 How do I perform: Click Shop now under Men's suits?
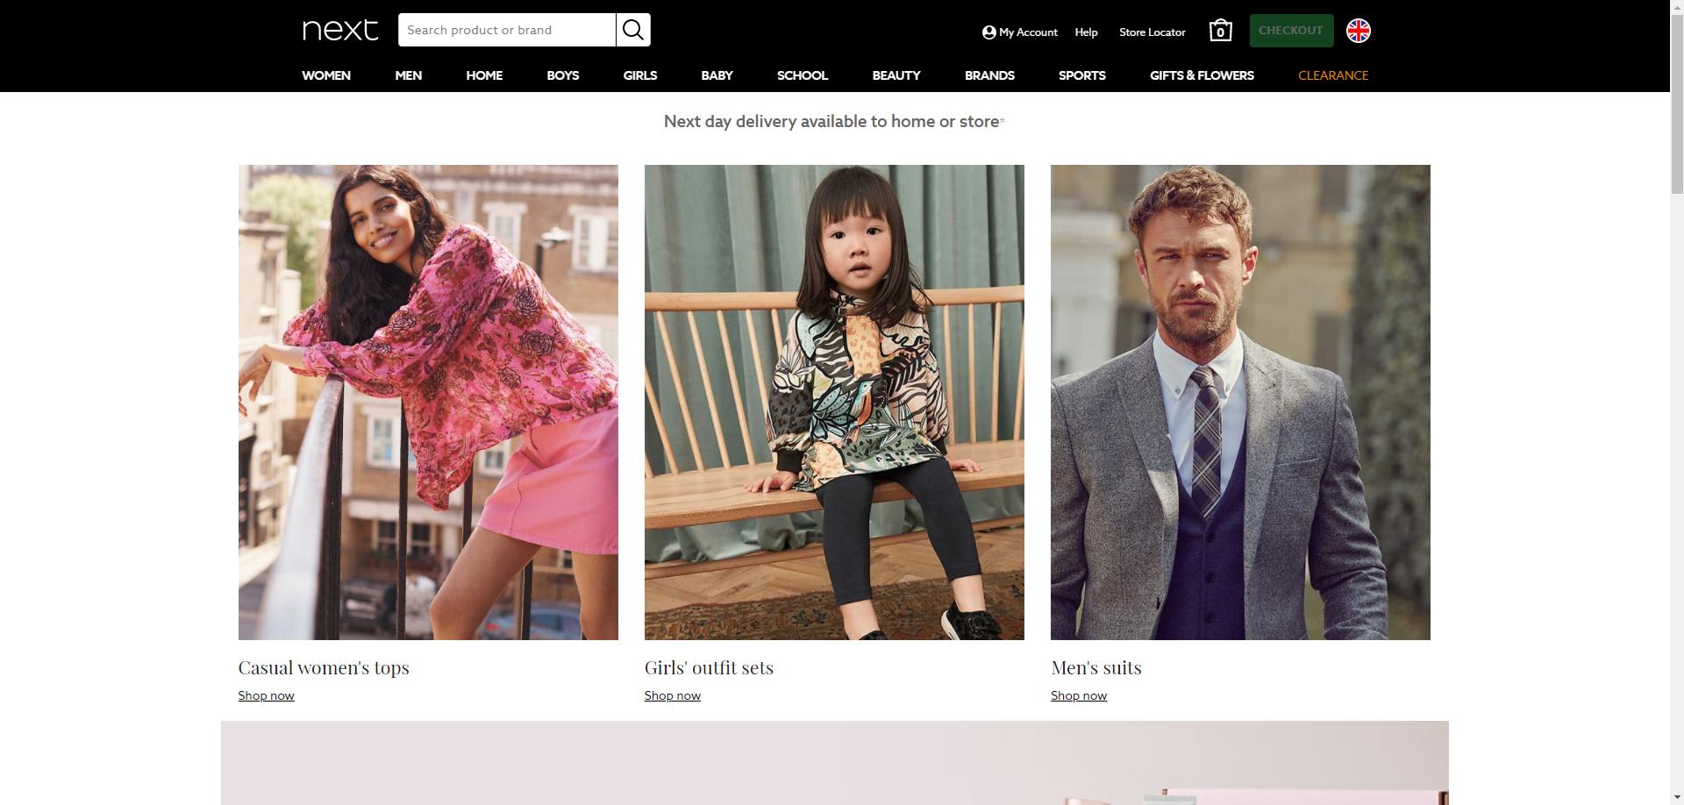pos(1078,695)
